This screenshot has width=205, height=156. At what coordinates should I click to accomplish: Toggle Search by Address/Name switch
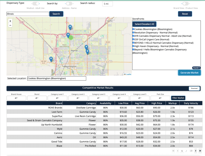pos(69,3)
